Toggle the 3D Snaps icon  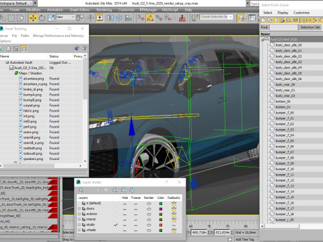tap(141, 18)
